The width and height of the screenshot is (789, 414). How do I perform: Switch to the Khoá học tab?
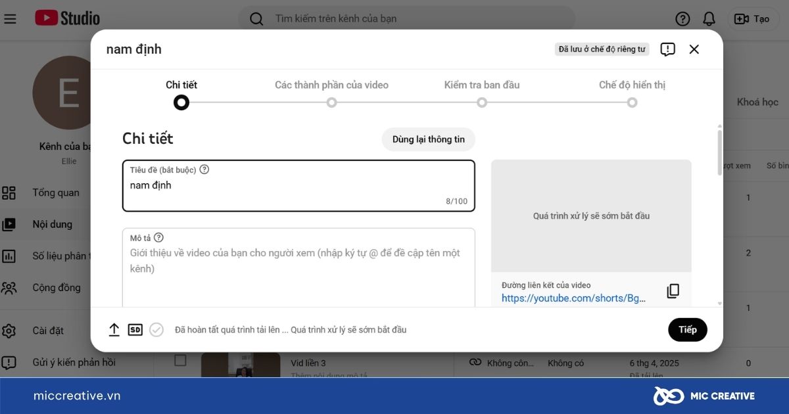pos(757,102)
